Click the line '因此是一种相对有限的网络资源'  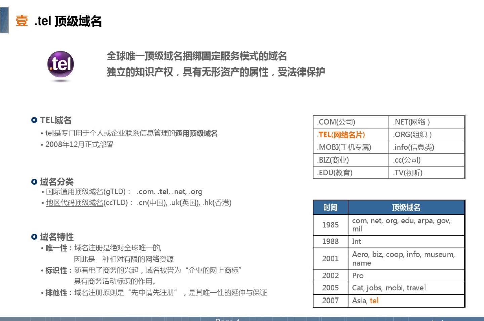point(124,259)
